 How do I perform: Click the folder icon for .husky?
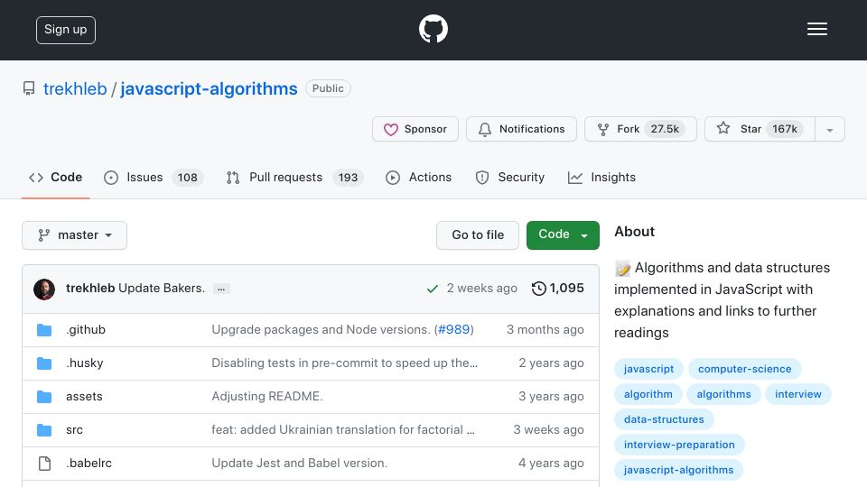[44, 363]
